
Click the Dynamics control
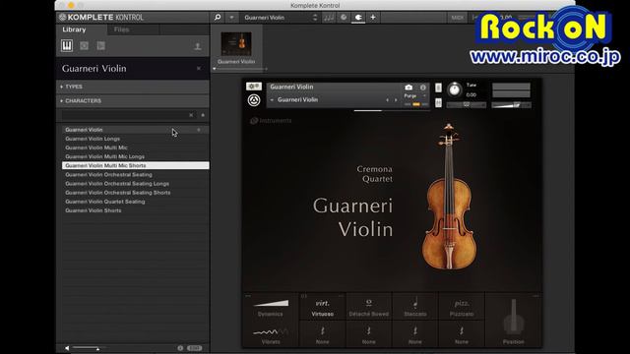[271, 307]
